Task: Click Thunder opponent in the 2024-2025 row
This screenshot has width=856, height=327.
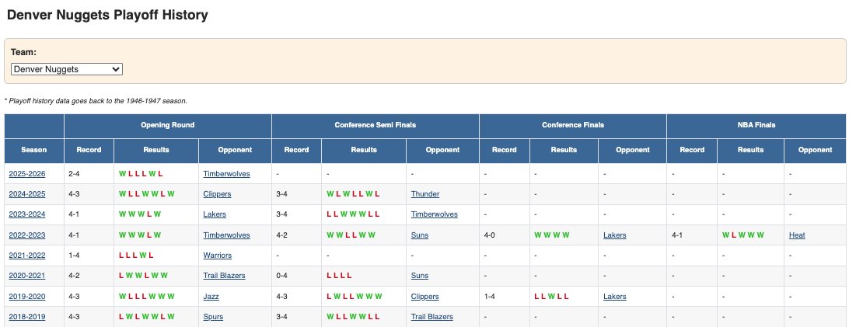Action: coord(425,194)
